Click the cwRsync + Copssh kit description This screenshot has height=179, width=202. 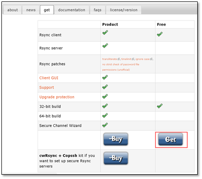pos(67,161)
